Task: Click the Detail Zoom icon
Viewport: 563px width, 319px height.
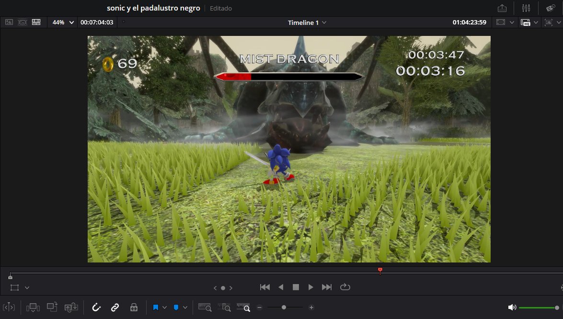Action: point(224,307)
